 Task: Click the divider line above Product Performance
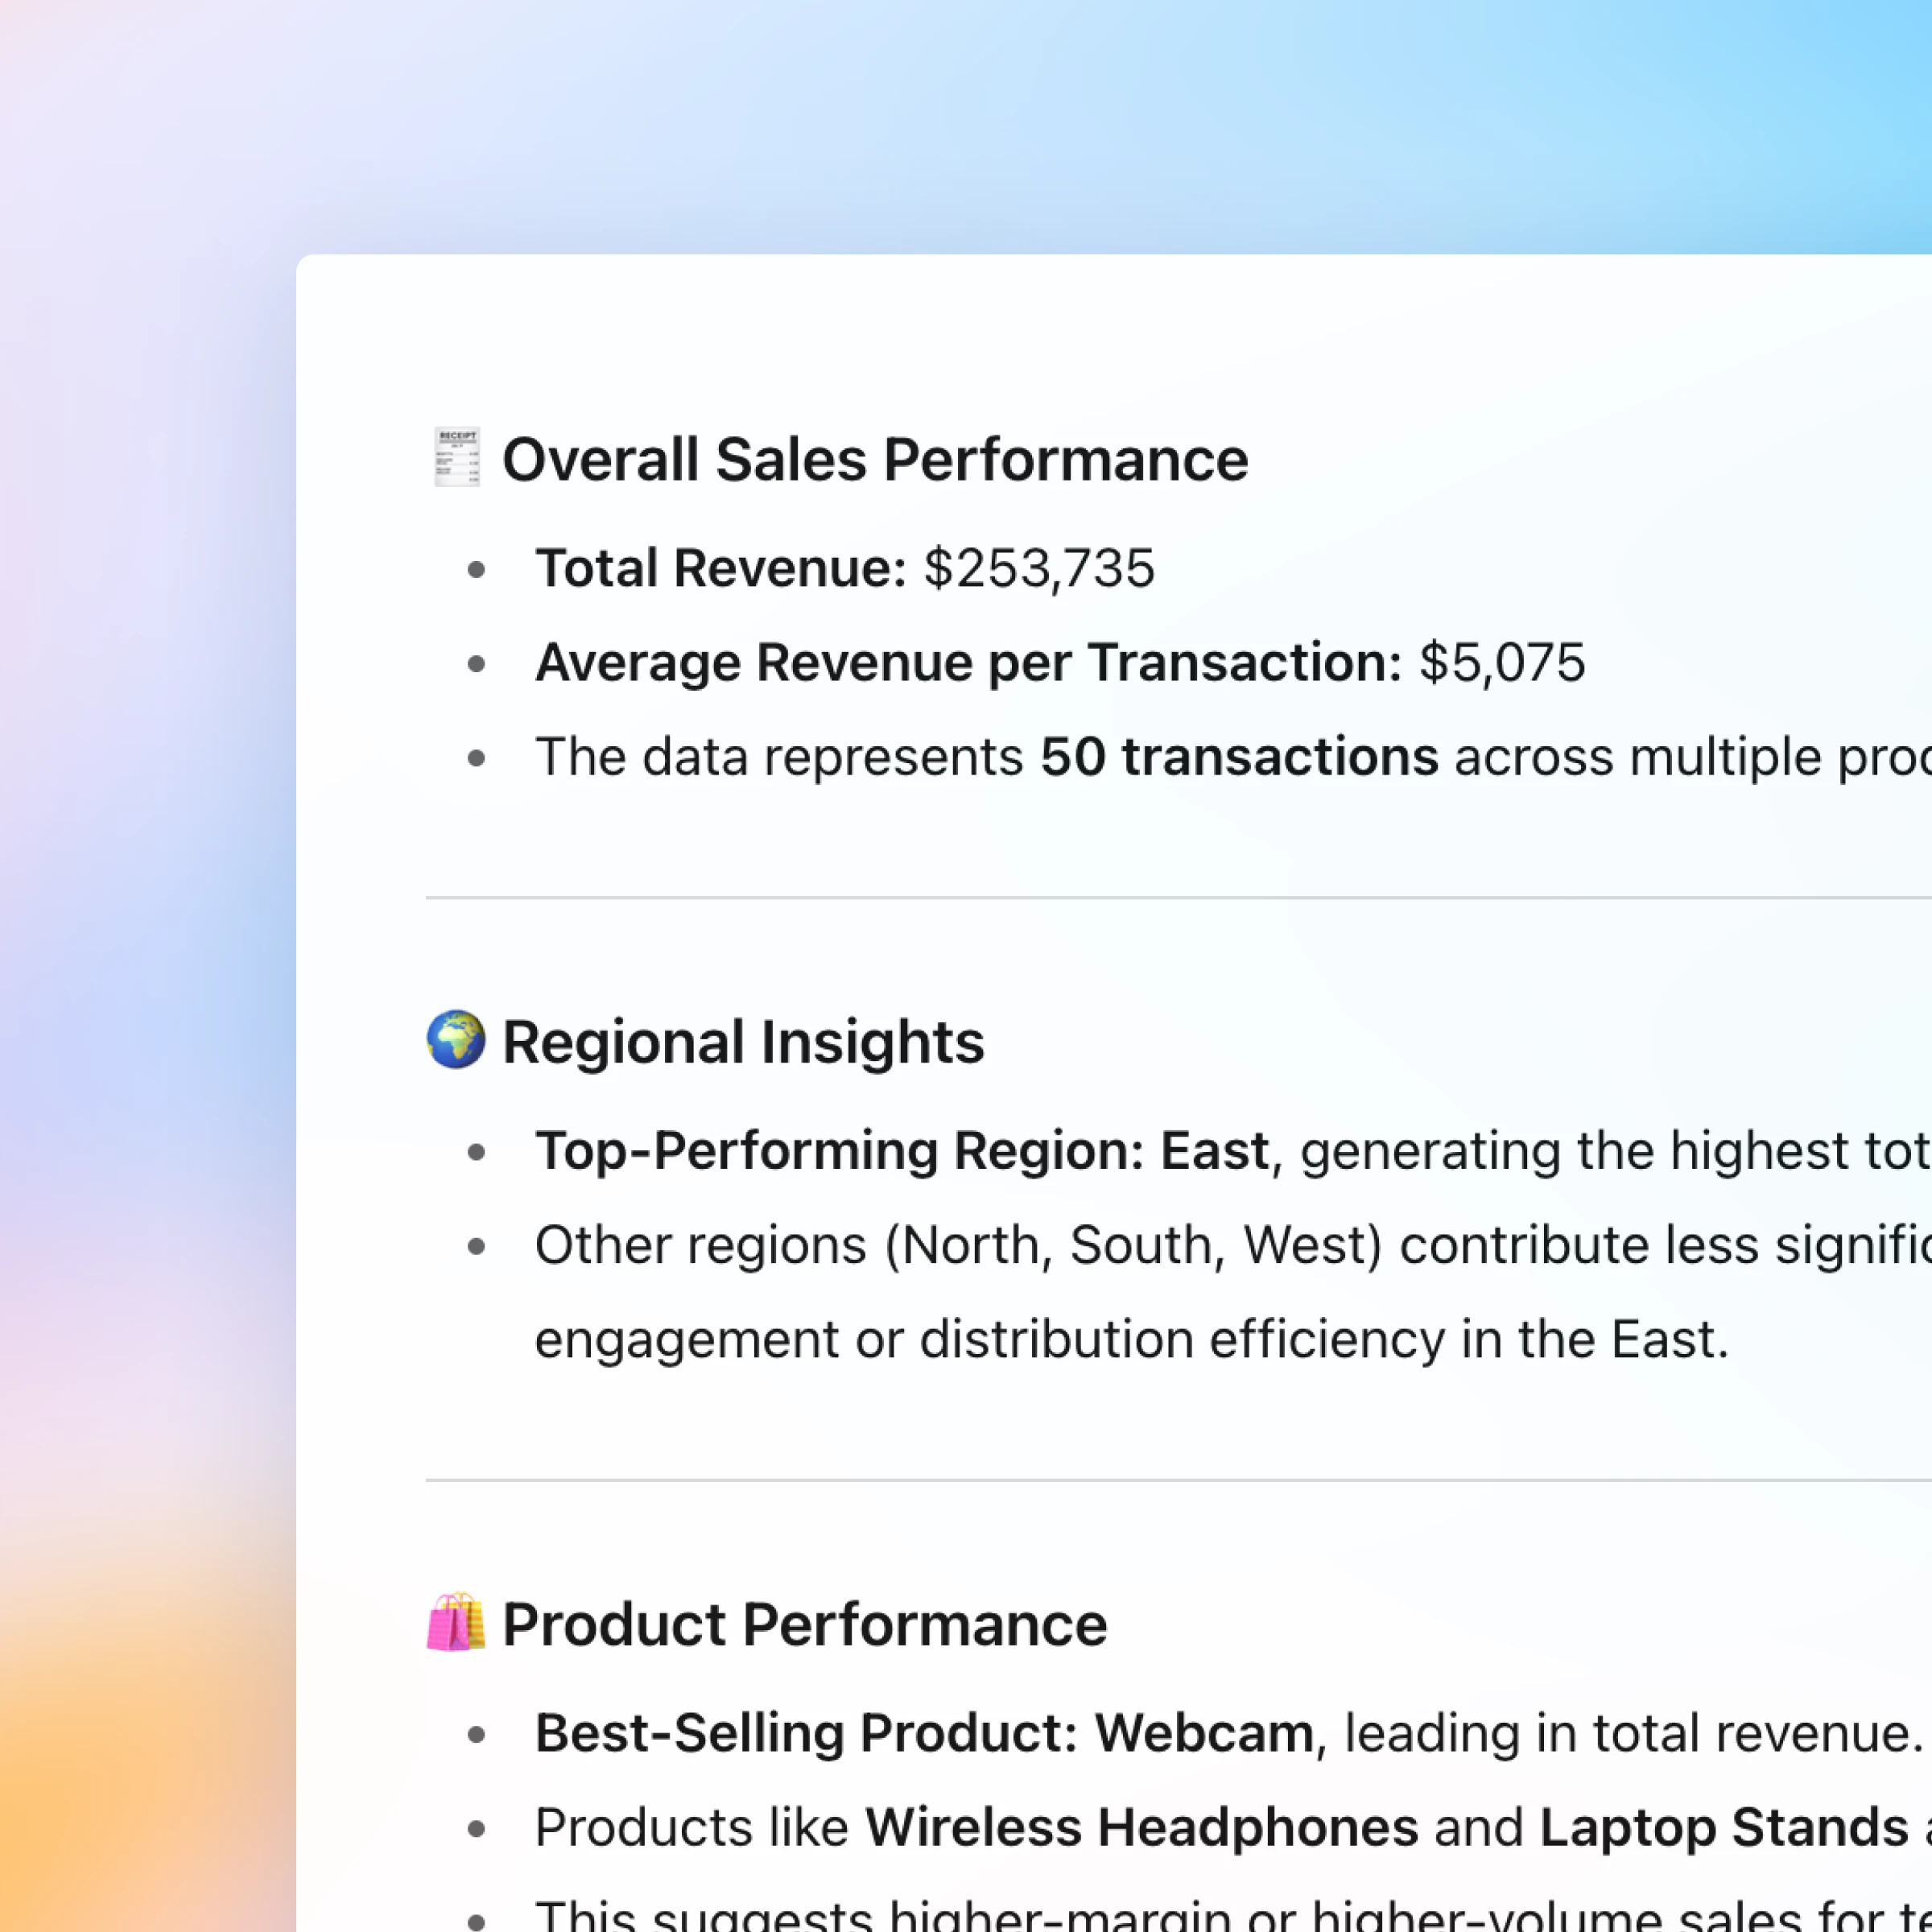pyautogui.click(x=1100, y=1480)
